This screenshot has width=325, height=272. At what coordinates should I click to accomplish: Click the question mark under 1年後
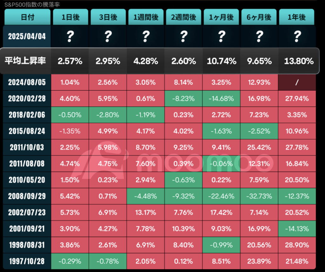click(x=297, y=36)
